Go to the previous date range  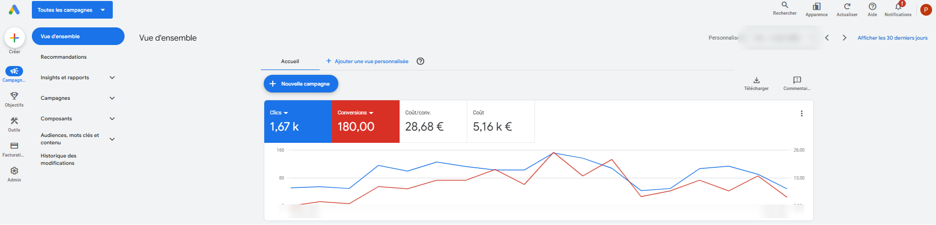pos(827,38)
